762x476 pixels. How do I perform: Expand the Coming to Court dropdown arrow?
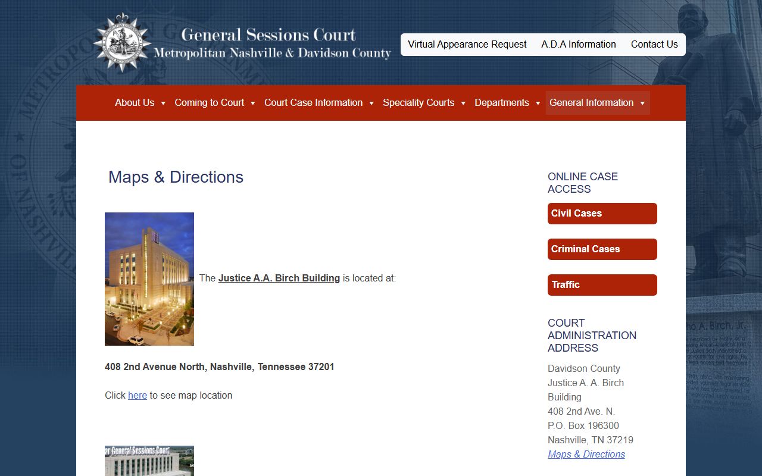(252, 104)
